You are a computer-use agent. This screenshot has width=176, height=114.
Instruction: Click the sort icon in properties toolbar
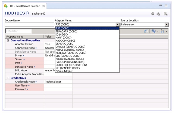(x=162, y=31)
